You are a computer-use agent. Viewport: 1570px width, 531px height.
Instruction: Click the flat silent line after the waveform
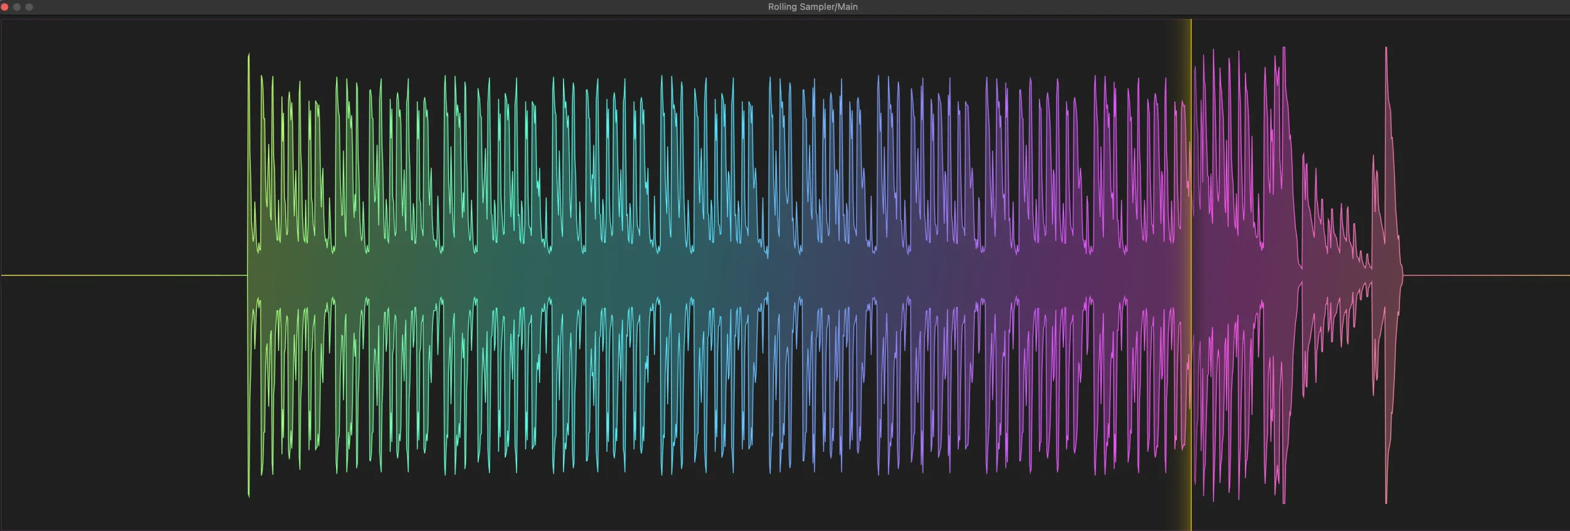1484,275
